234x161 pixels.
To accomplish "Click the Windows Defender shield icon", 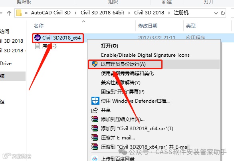I will 95,101.
